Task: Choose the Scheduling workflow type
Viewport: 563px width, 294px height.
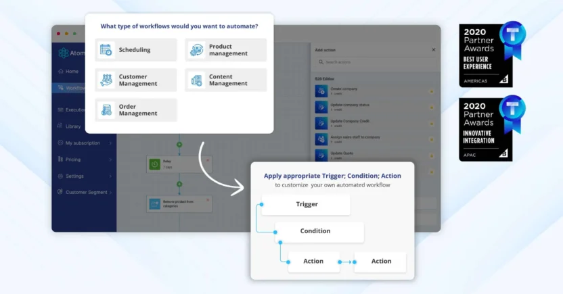Action: pyautogui.click(x=136, y=50)
